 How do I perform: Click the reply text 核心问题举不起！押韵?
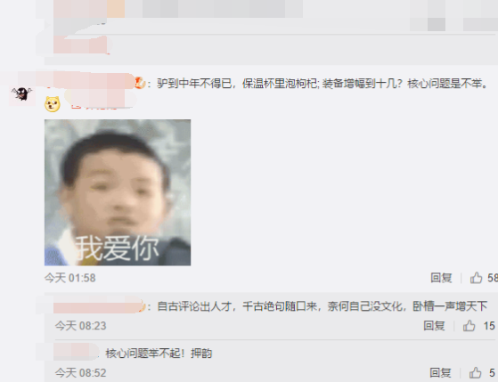pyautogui.click(x=159, y=354)
